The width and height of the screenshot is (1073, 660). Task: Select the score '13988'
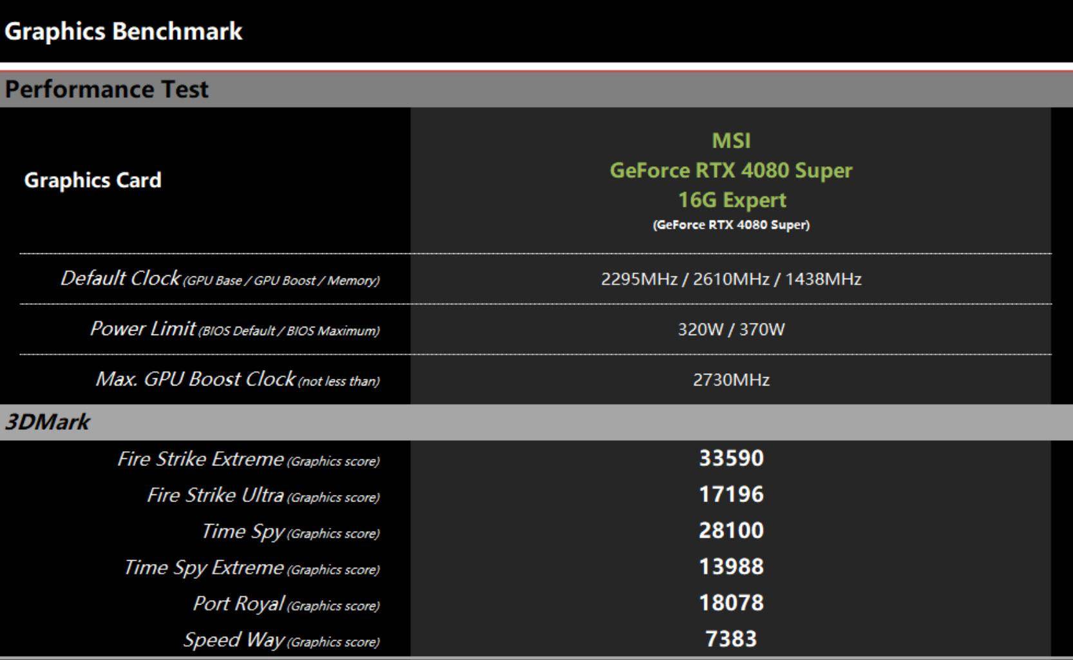731,567
